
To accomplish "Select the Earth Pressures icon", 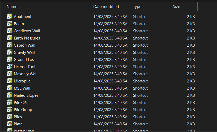I will click(10, 38).
